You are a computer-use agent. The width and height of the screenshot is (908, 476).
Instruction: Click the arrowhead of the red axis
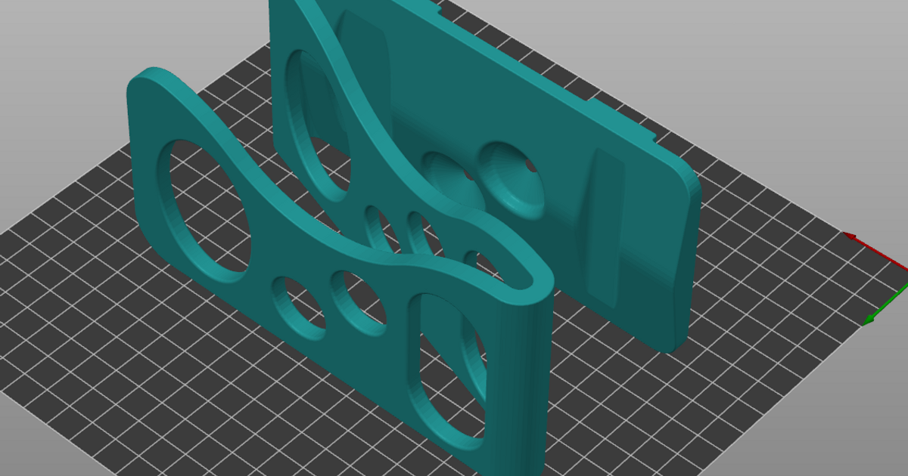click(850, 236)
